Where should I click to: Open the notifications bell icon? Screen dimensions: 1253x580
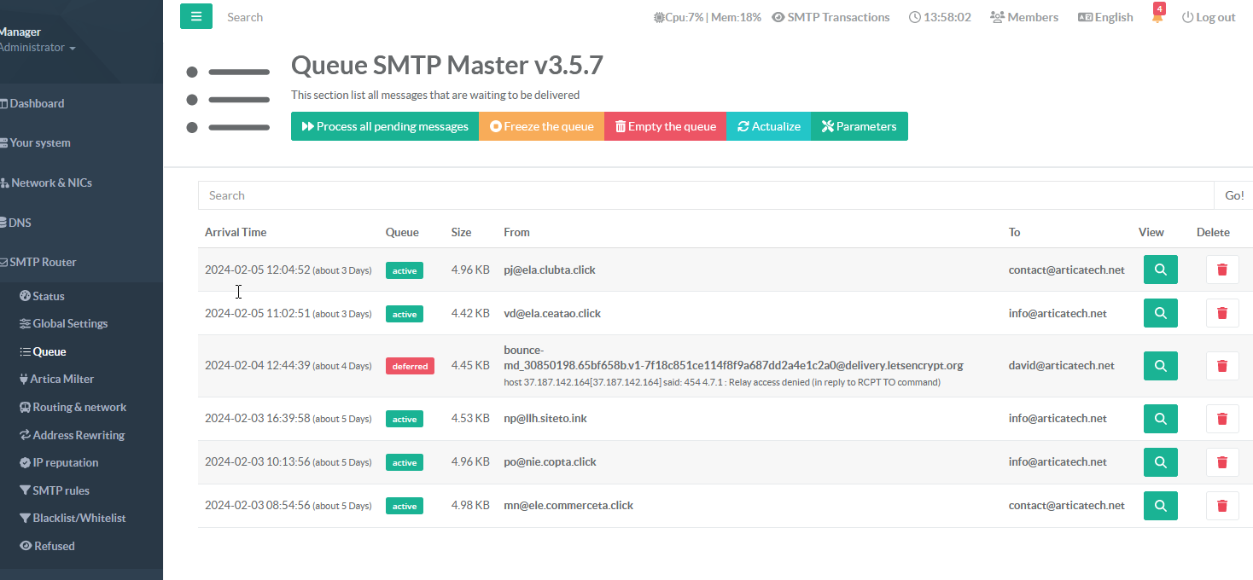pyautogui.click(x=1157, y=17)
